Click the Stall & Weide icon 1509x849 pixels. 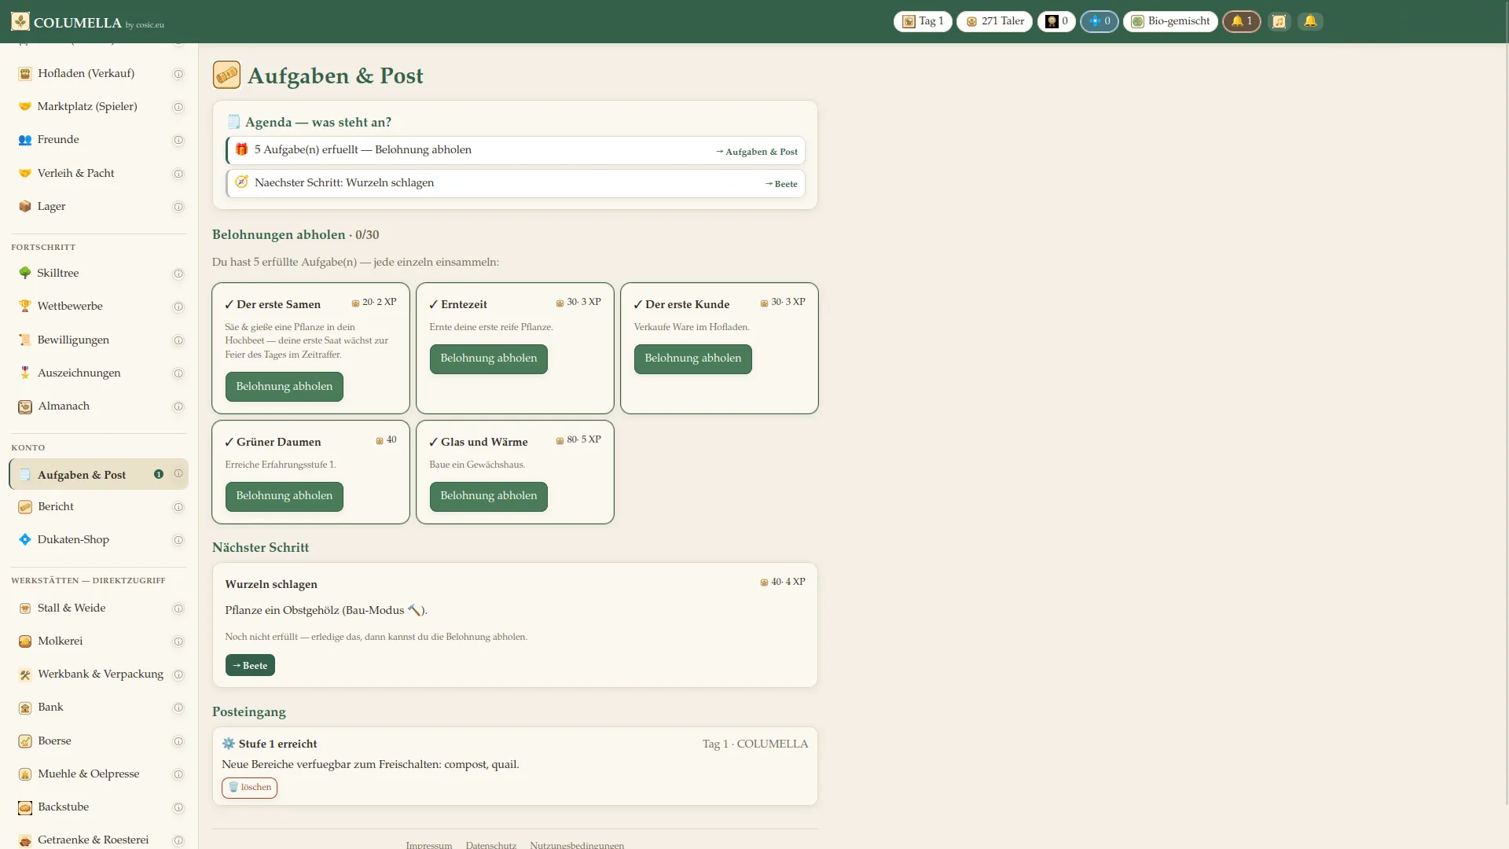click(x=25, y=608)
